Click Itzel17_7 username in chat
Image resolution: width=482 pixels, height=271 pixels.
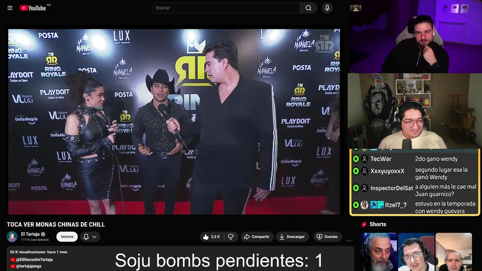coord(396,205)
